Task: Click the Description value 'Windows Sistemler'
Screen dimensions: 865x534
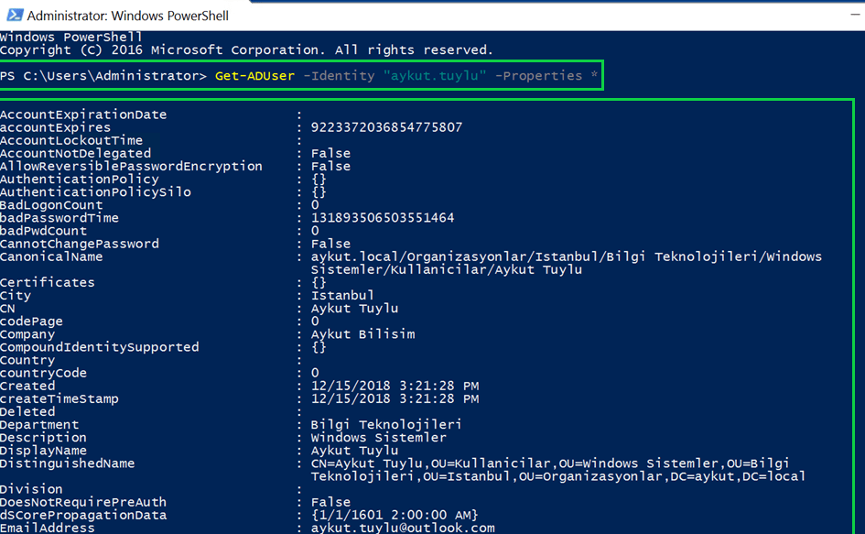Action: coord(379,437)
